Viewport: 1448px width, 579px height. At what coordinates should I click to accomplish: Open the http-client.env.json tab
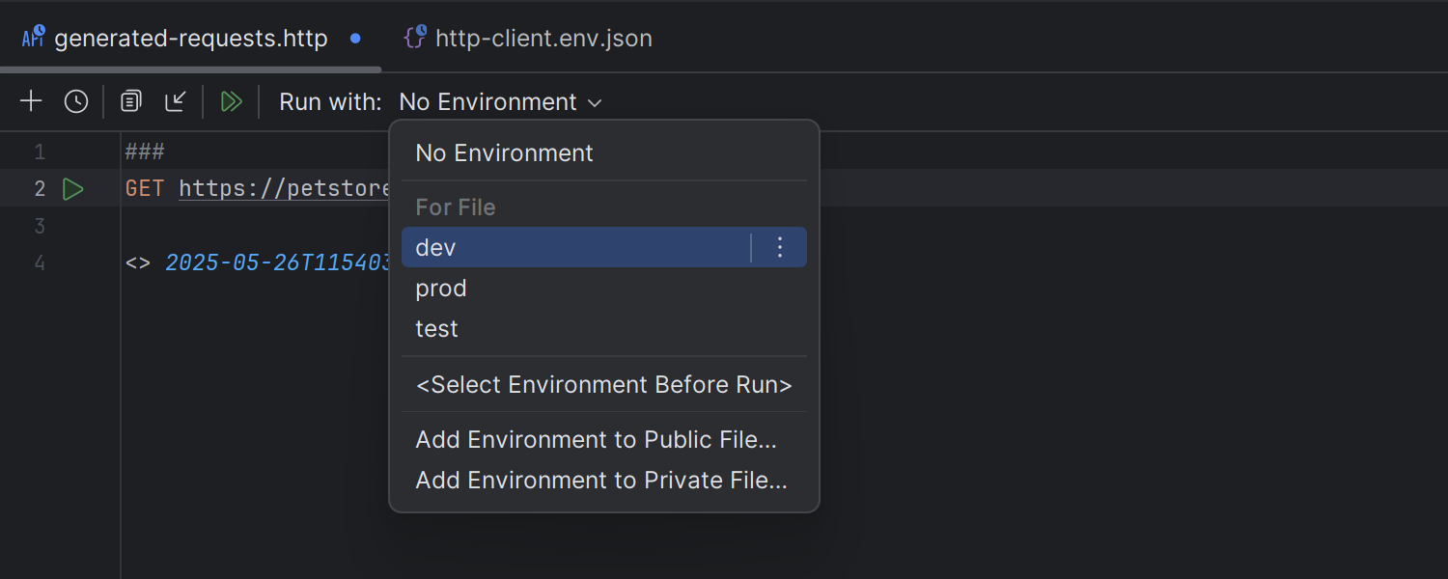click(543, 39)
